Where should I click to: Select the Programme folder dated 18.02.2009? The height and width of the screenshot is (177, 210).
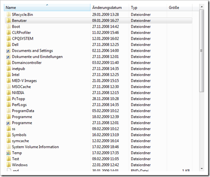tap(22, 117)
